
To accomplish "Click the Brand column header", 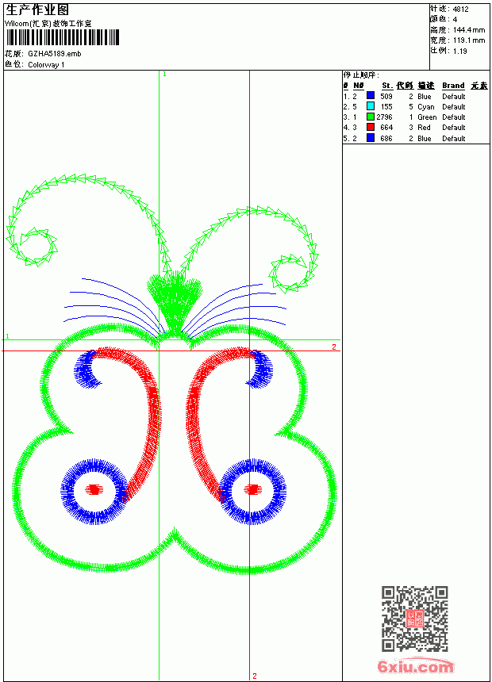I will click(453, 86).
